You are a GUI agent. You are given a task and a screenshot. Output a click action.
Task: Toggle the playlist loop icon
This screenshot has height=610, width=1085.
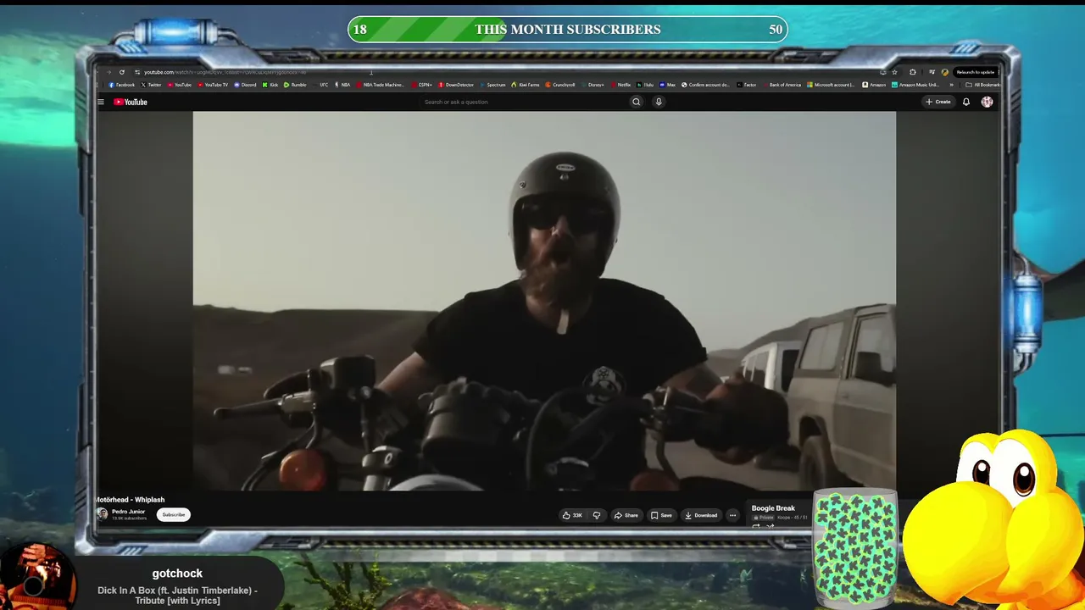coord(756,526)
